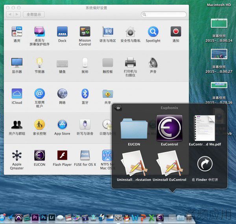
Task: Open 触控板 (Trackpad) preferences
Action: pyautogui.click(x=108, y=62)
